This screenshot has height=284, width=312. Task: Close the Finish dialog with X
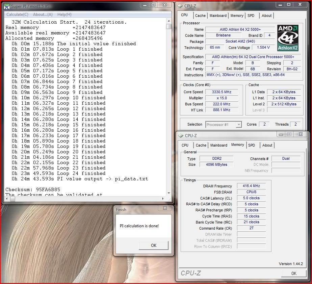pos(165,209)
